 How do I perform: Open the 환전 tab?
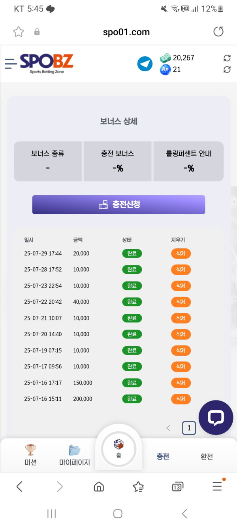[x=207, y=456]
